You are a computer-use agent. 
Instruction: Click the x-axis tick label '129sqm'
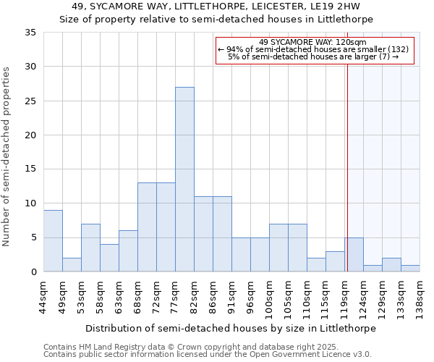pos(381,300)
